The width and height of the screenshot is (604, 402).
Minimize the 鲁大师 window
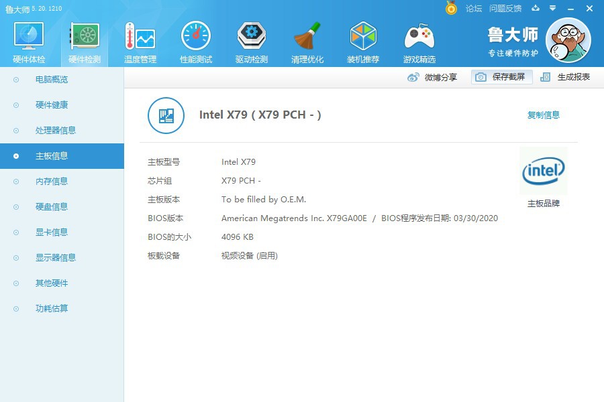(571, 9)
